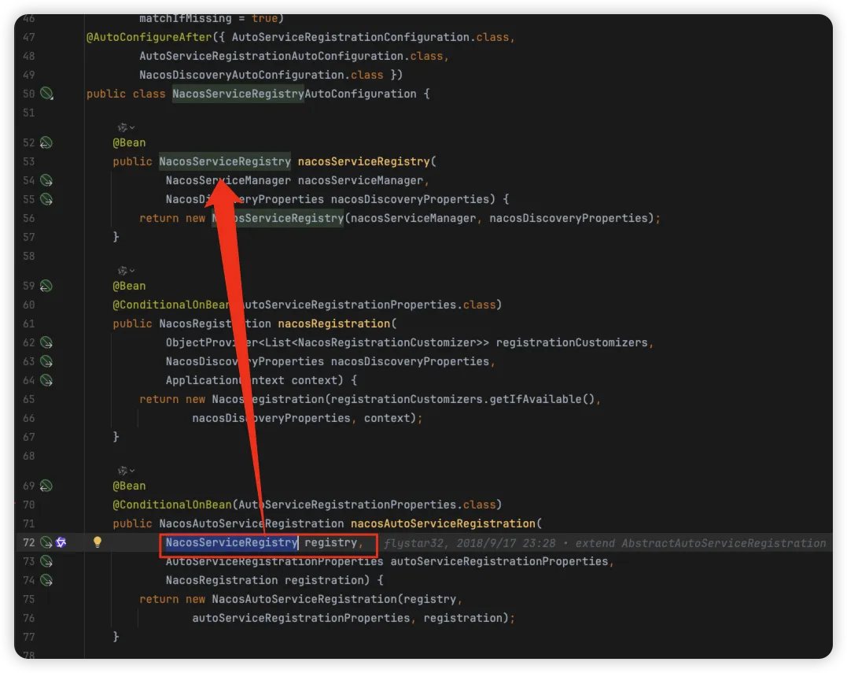This screenshot has width=847, height=673.
Task: Click the yellow light bulb intention icon
Action: coord(98,542)
